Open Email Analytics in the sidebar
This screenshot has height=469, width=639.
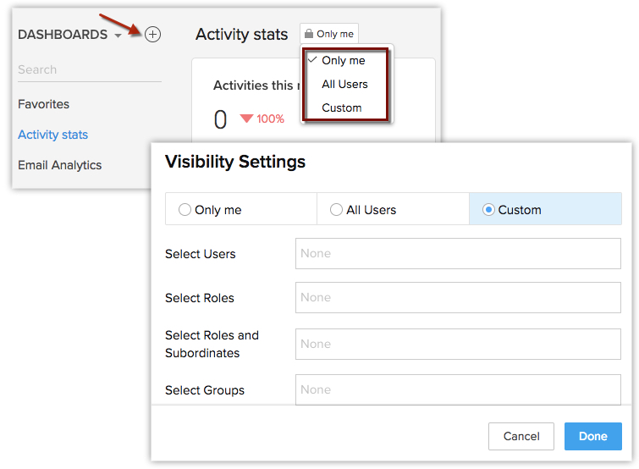60,165
